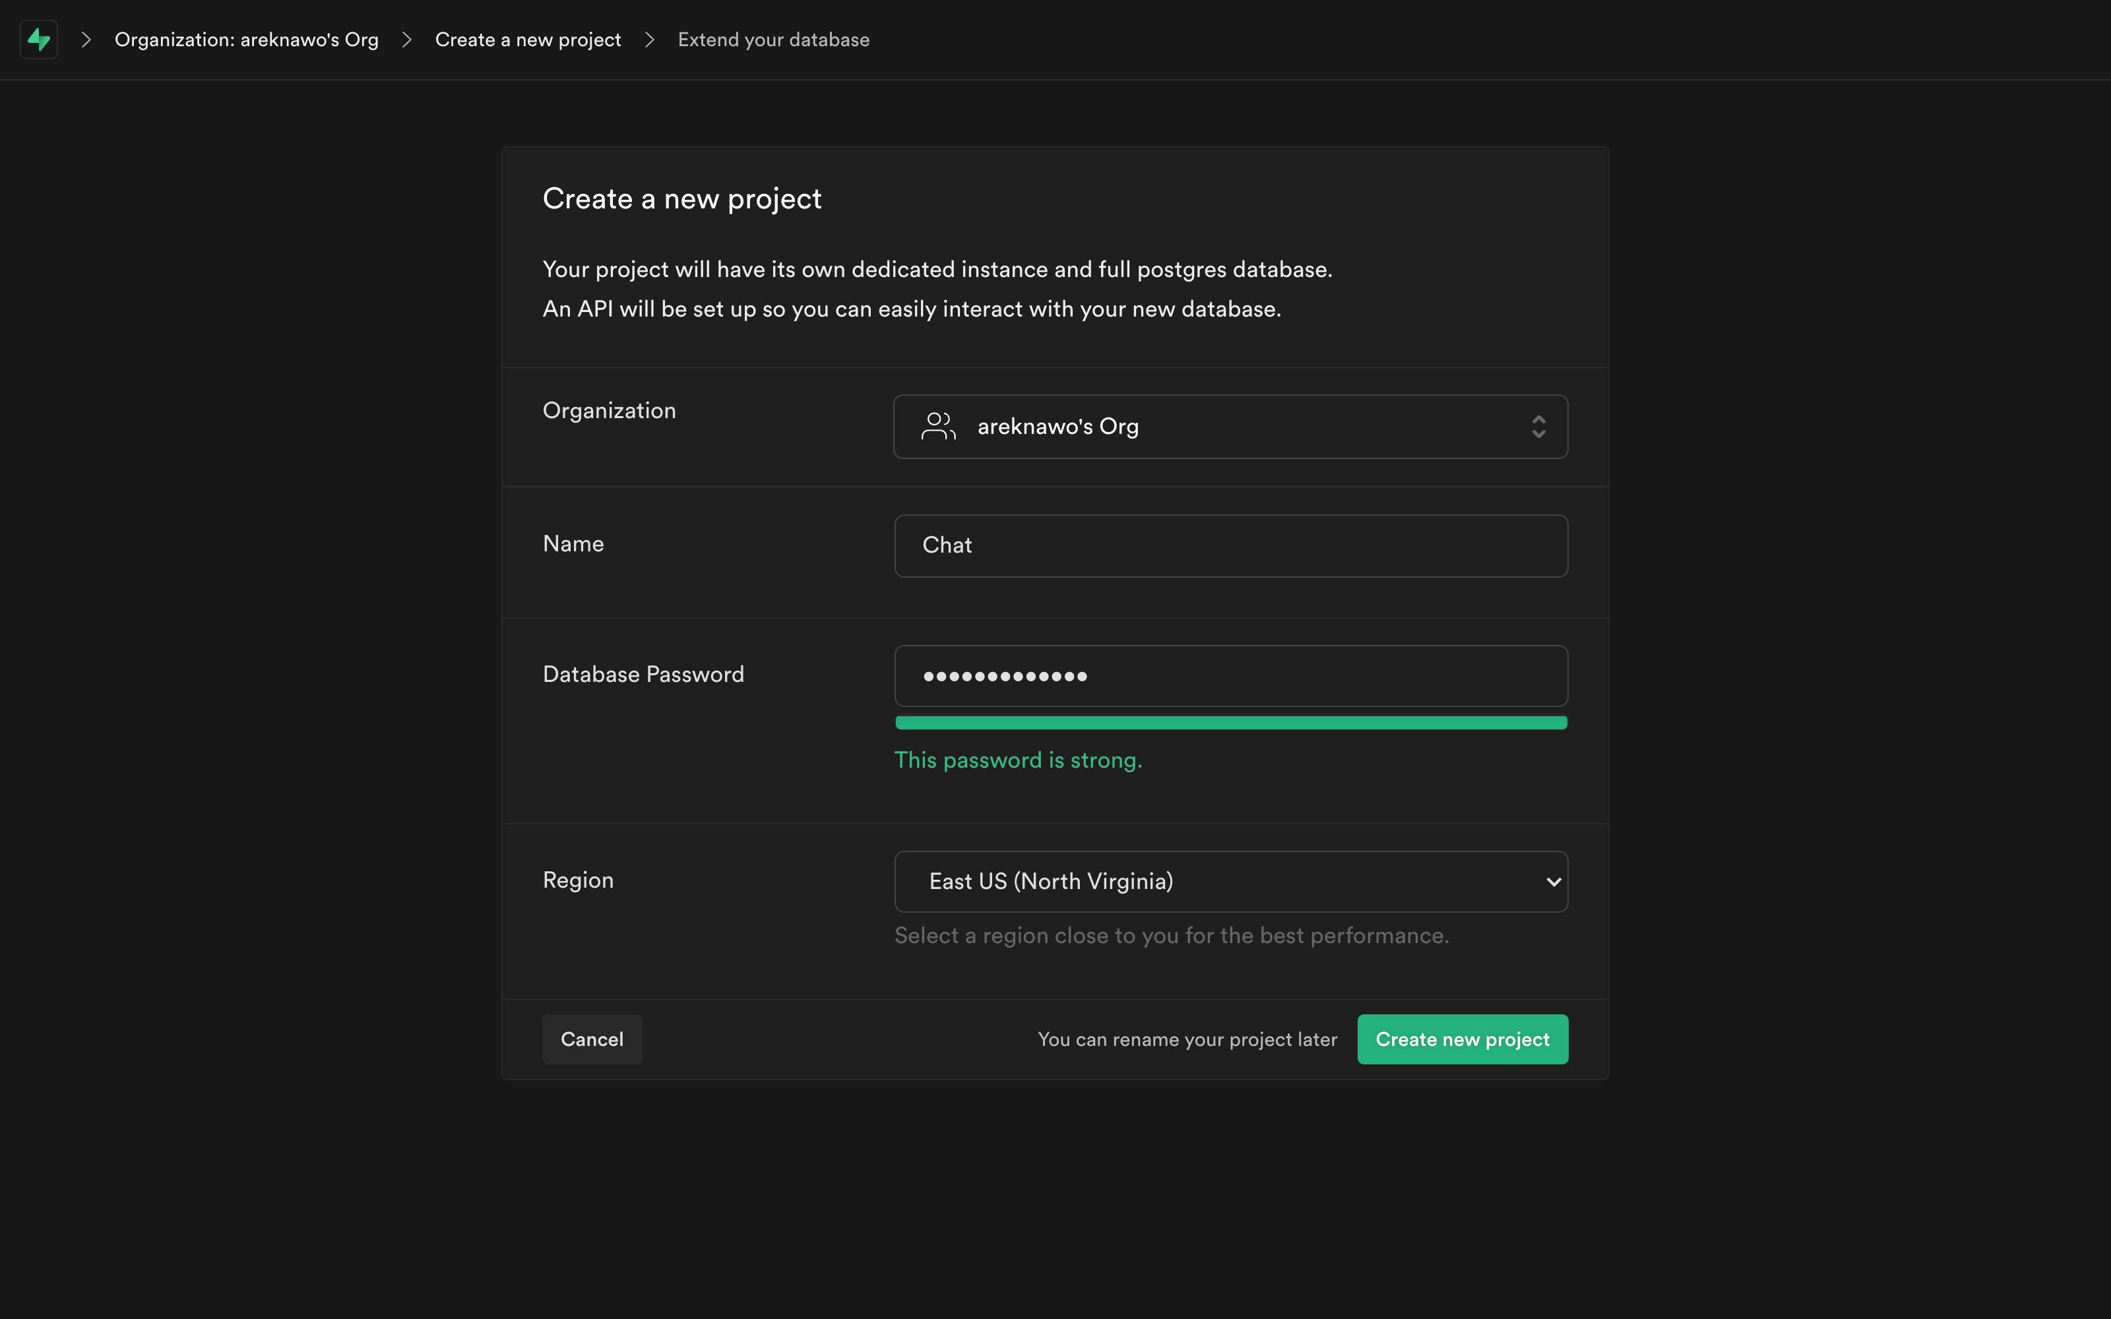This screenshot has height=1319, width=2111.
Task: Click into the Database Password field
Action: pyautogui.click(x=1230, y=676)
